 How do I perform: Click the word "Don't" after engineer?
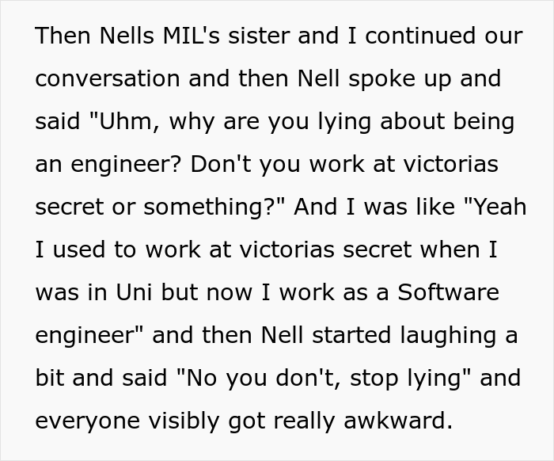pos(221,164)
